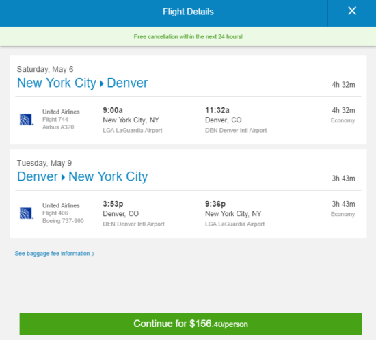Click Flight 744 Airbus A320 details
376x340 pixels.
tap(61, 119)
